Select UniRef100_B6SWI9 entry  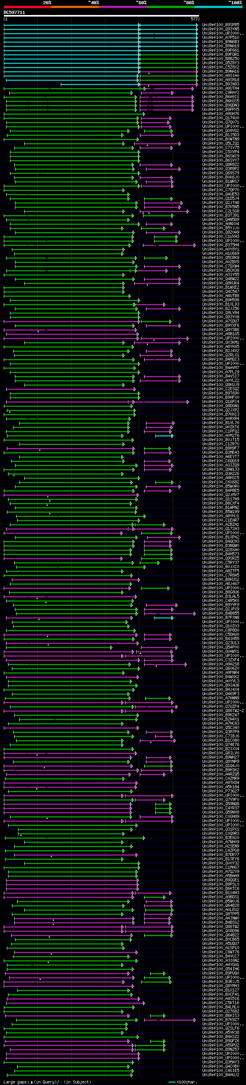coord(221,156)
